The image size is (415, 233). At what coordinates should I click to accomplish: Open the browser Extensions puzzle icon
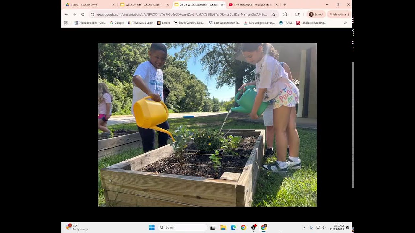point(285,14)
